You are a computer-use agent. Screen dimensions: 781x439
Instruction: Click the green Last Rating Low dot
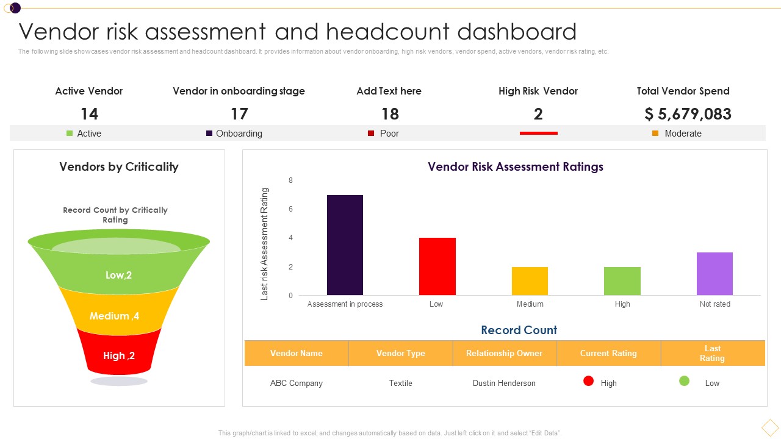(x=685, y=381)
